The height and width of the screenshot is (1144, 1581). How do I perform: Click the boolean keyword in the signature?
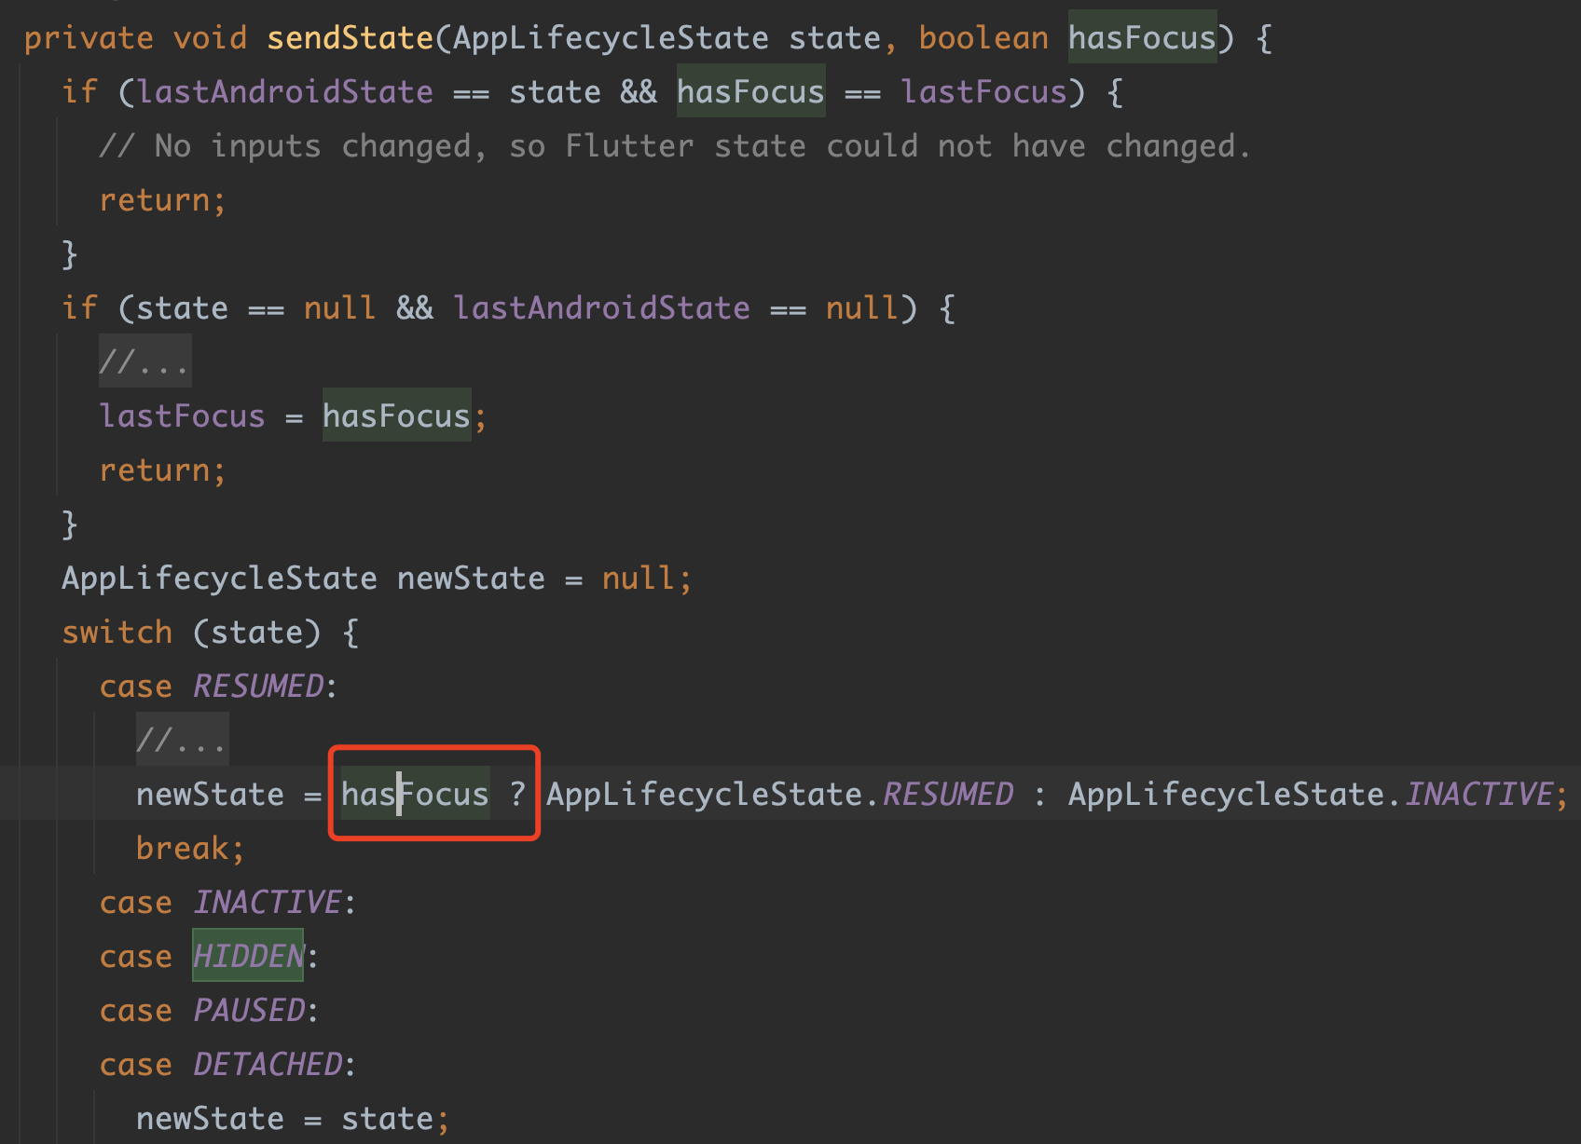coord(983,38)
